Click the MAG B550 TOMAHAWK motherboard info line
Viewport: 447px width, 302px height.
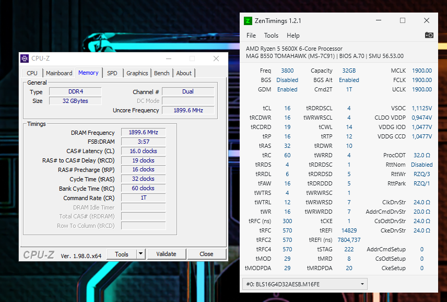pyautogui.click(x=324, y=56)
